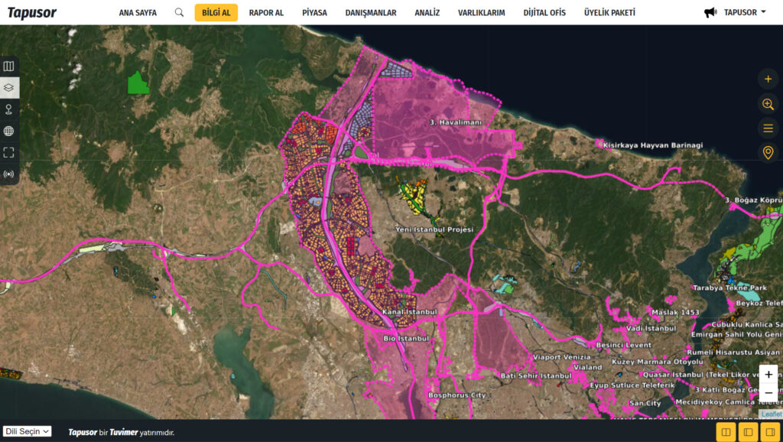Click the Vadi Istanbul map label
The width and height of the screenshot is (783, 442).
click(651, 329)
